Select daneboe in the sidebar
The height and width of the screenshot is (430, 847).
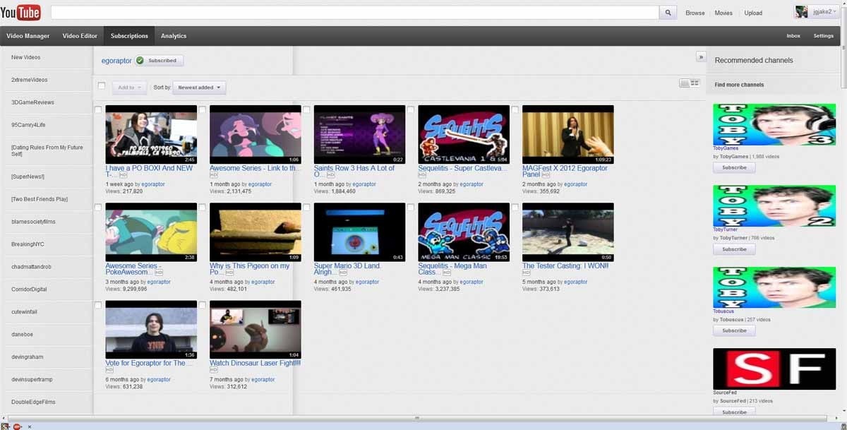23,334
